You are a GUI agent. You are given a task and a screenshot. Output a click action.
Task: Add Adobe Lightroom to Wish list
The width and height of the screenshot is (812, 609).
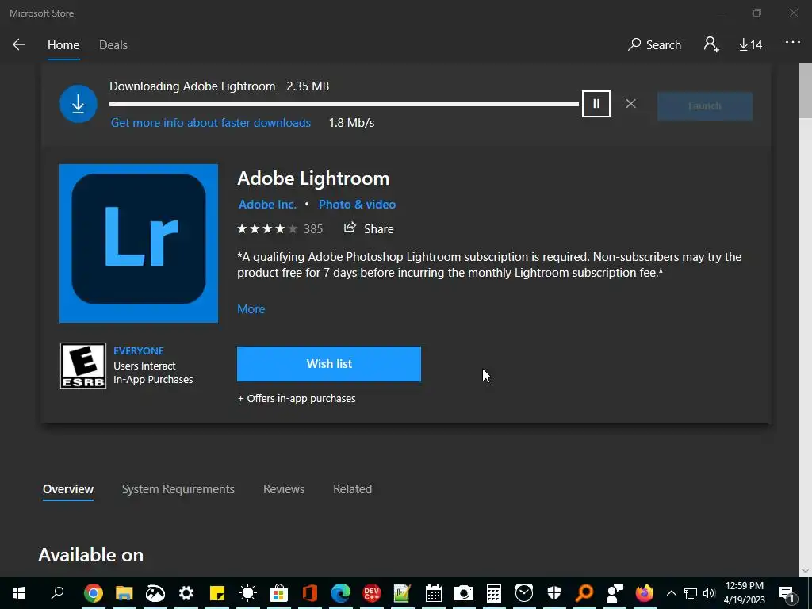pyautogui.click(x=329, y=364)
